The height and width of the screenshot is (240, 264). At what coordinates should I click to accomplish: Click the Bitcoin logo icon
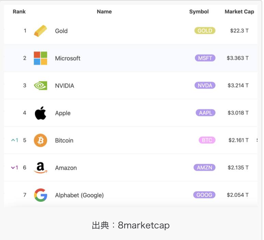[x=40, y=140]
